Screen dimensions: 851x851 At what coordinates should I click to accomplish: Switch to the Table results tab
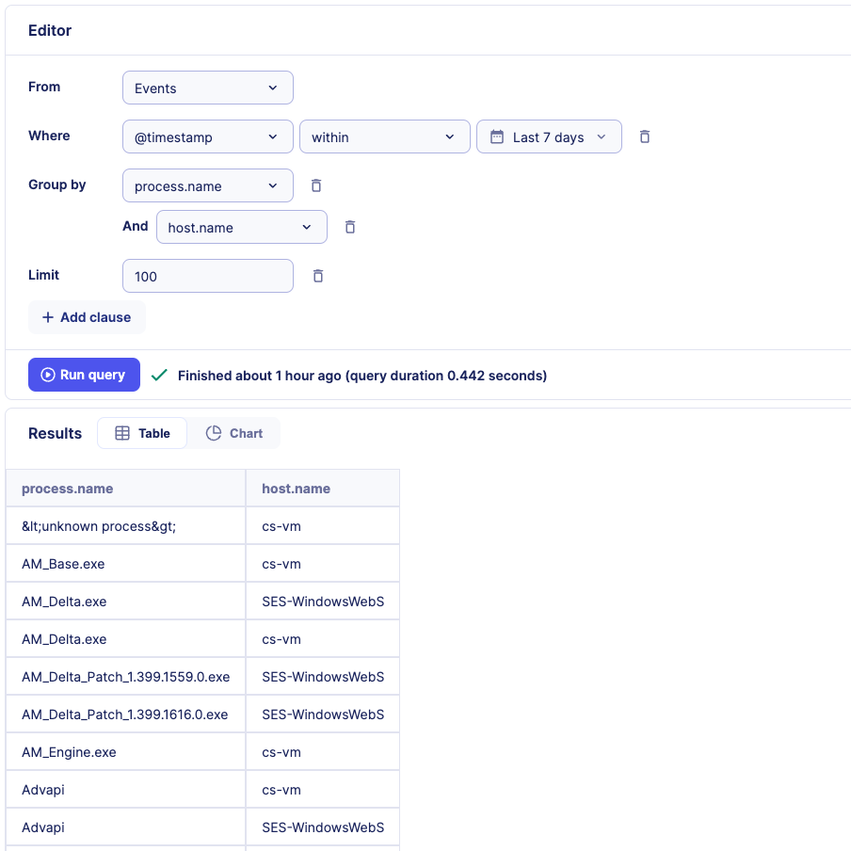click(142, 433)
